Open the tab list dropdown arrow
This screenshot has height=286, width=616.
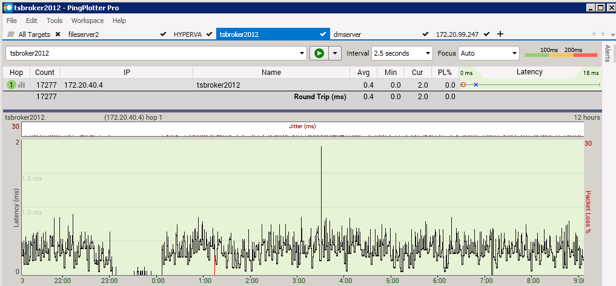(x=613, y=34)
